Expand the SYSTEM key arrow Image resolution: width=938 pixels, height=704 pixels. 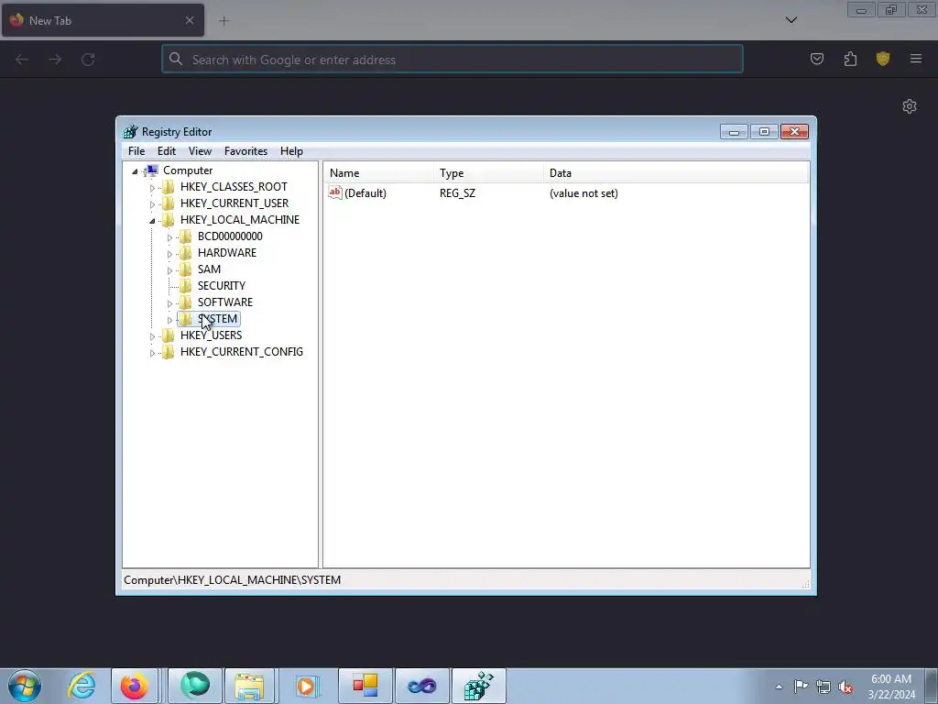[x=169, y=320]
